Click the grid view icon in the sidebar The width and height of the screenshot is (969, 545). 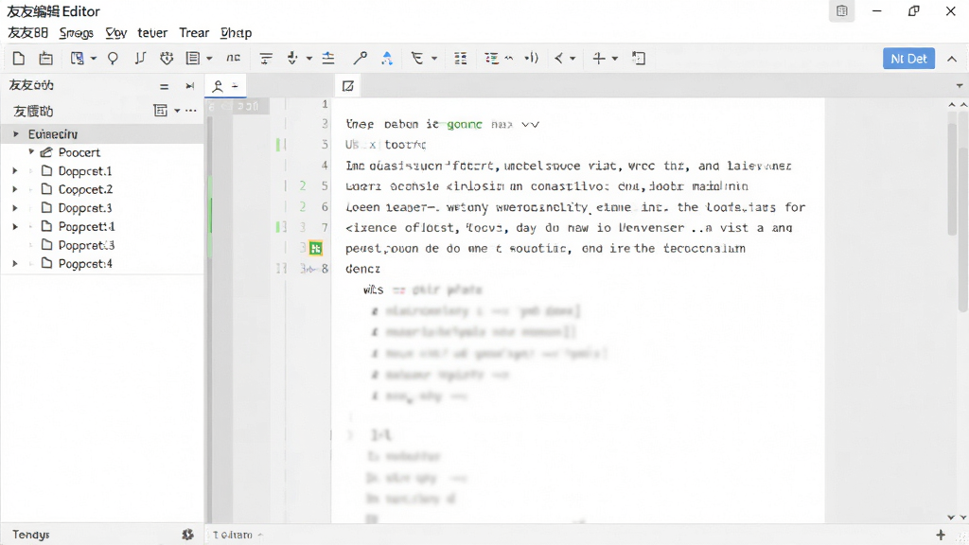point(161,111)
